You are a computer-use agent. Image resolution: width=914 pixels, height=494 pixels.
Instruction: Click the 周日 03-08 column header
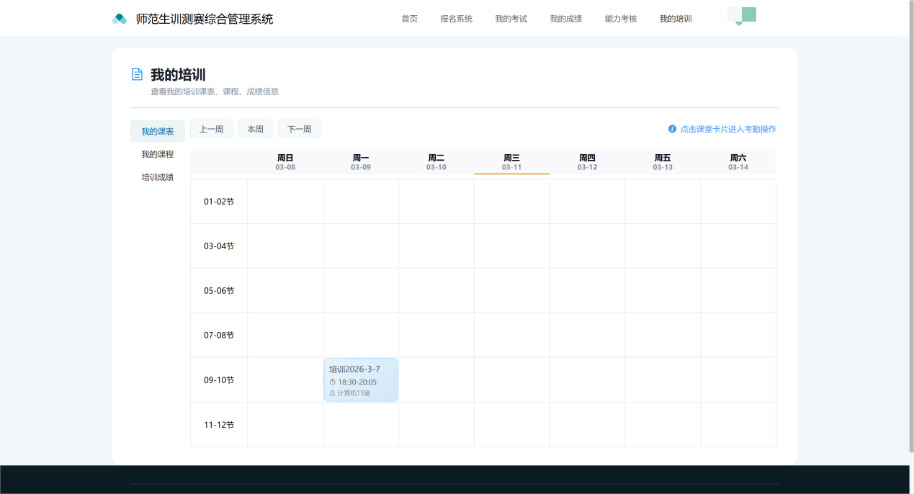(x=285, y=162)
